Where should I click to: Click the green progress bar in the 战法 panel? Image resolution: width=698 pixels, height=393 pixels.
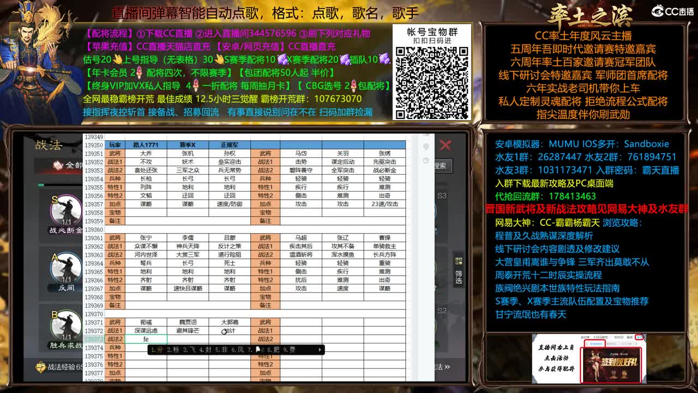click(41, 184)
